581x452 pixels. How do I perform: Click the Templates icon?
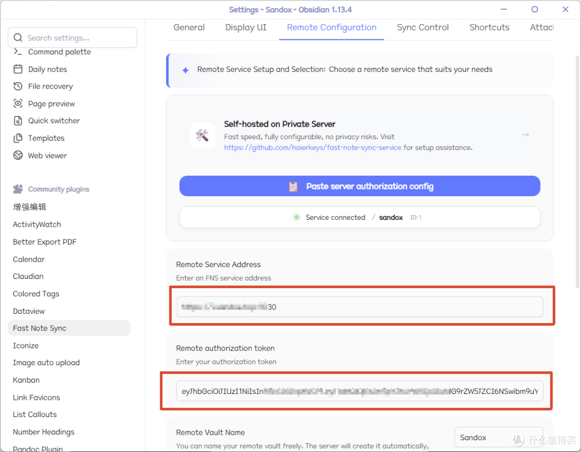[18, 138]
